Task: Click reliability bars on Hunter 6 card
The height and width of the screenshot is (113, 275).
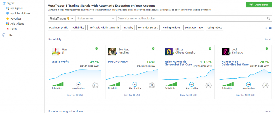Action: pyautogui.click(x=228, y=84)
